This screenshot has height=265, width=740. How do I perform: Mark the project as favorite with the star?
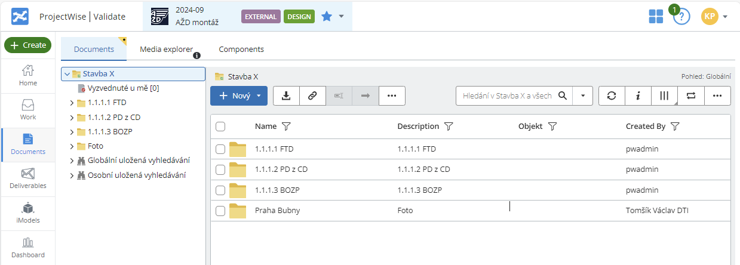click(327, 17)
